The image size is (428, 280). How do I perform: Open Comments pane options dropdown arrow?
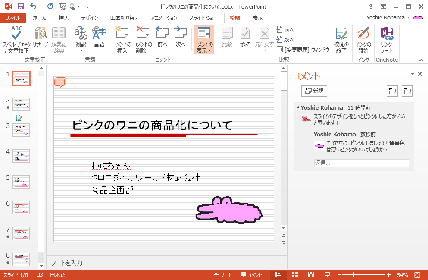(x=412, y=74)
